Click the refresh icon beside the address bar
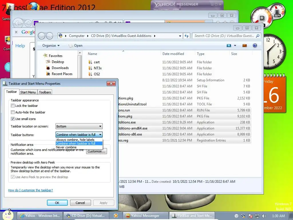Viewport: 293px width, 220px height. (187, 36)
